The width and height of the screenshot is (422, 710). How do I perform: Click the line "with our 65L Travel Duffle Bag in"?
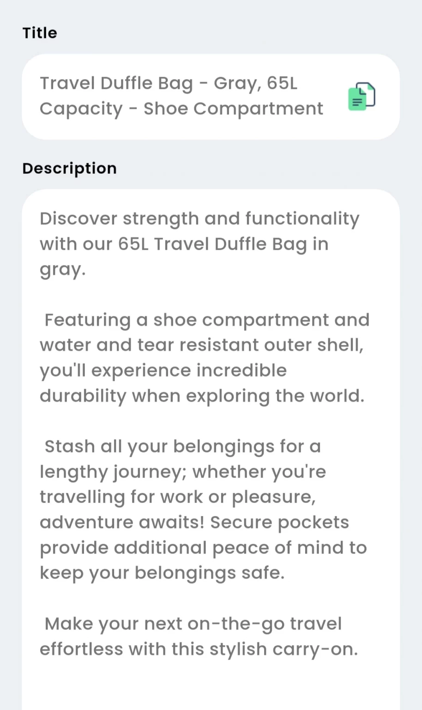[x=184, y=244]
